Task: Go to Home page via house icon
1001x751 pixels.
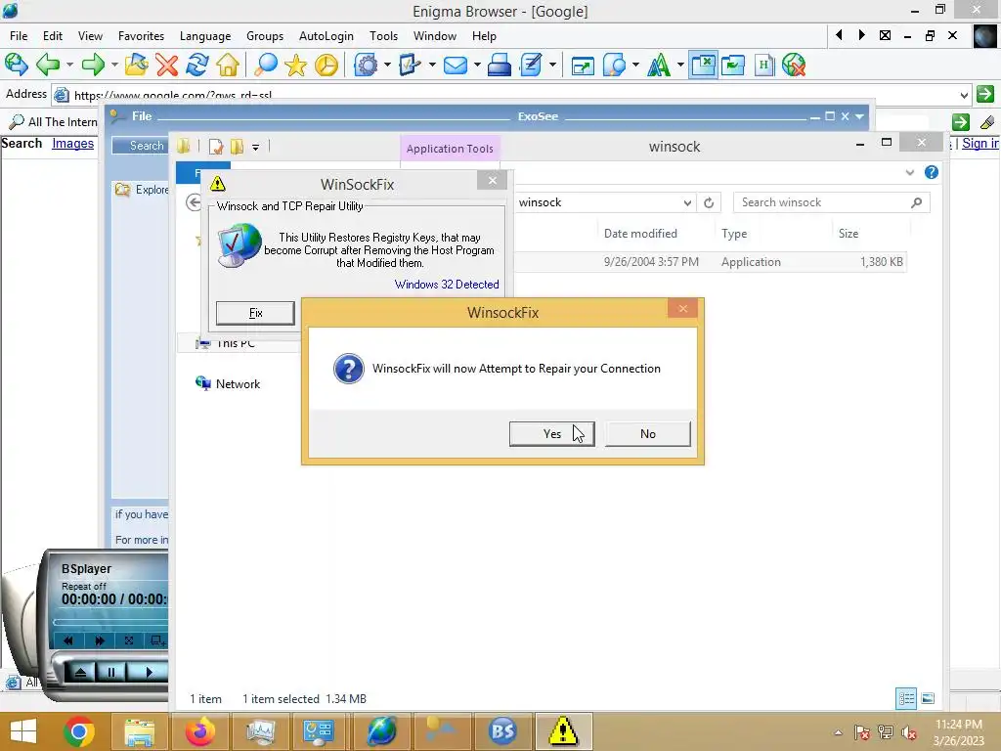Action: (x=228, y=65)
